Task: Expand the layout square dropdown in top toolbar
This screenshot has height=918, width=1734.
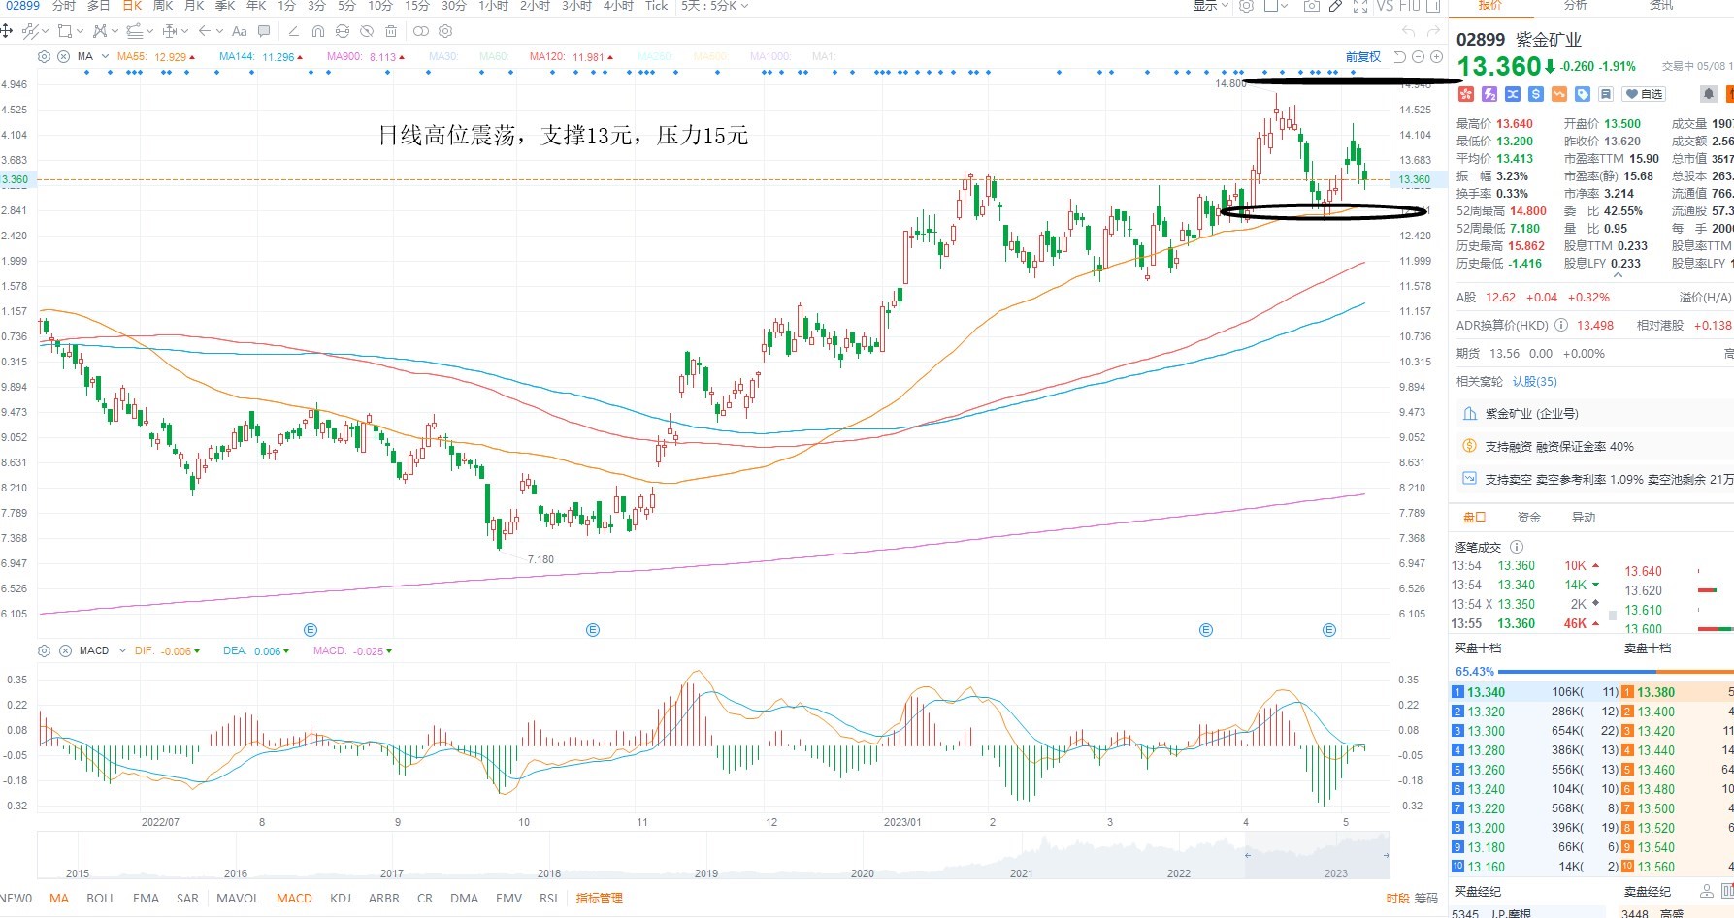Action: click(x=1284, y=6)
